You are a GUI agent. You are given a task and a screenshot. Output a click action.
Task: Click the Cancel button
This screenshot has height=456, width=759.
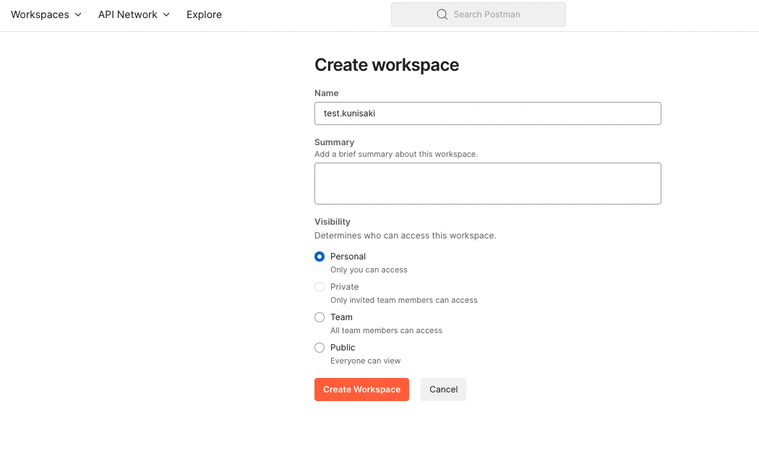coord(443,389)
